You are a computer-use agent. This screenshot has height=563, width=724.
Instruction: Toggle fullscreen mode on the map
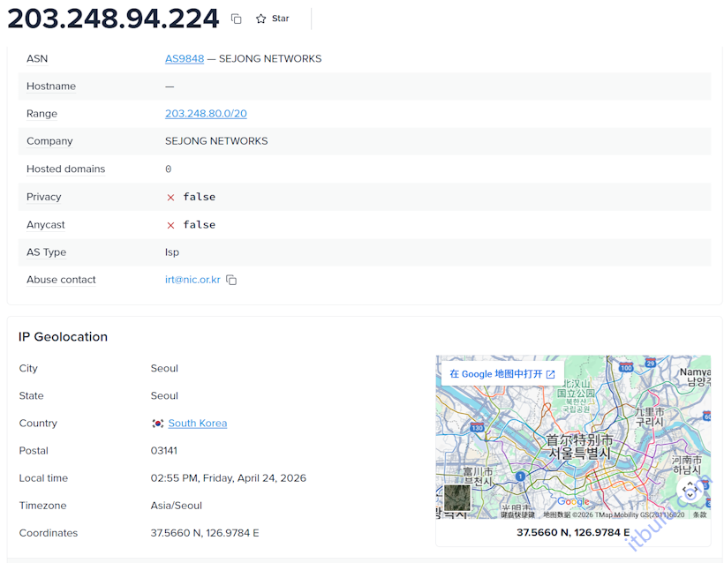689,489
